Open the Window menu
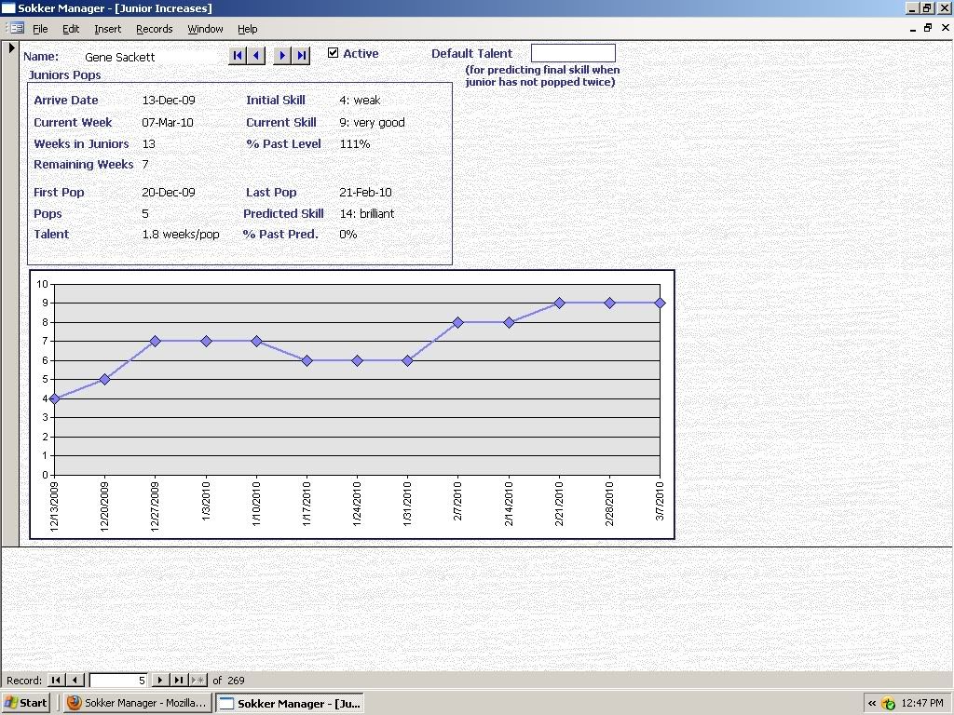 [x=205, y=29]
